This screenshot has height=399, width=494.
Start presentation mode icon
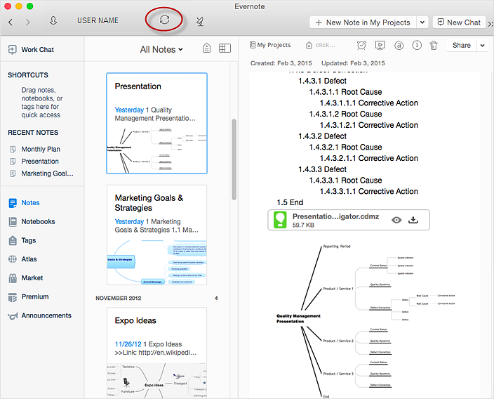tap(380, 46)
